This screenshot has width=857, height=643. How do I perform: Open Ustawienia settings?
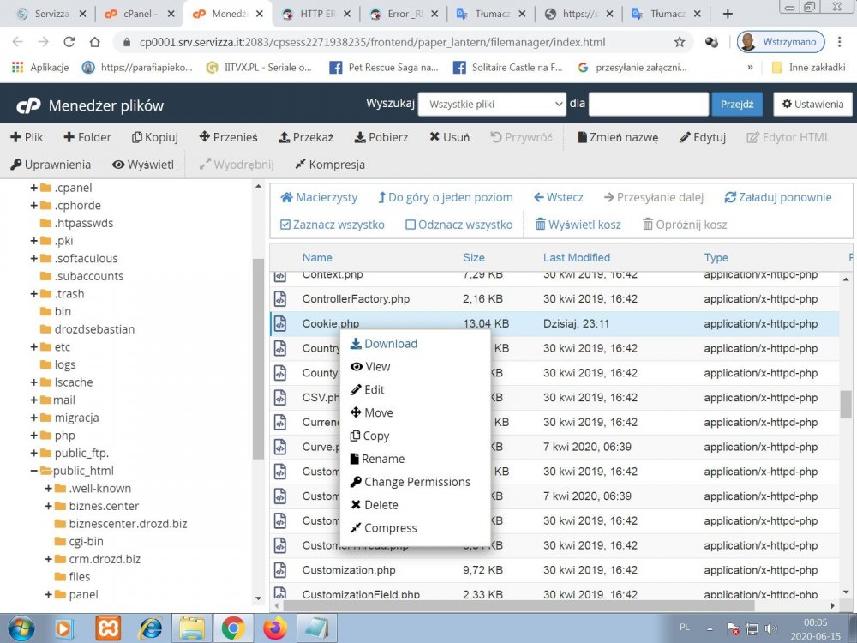click(812, 104)
